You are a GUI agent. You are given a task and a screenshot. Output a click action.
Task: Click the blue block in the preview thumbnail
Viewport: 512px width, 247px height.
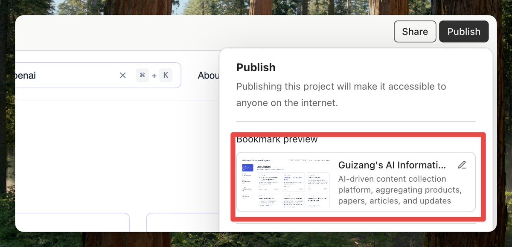248,168
